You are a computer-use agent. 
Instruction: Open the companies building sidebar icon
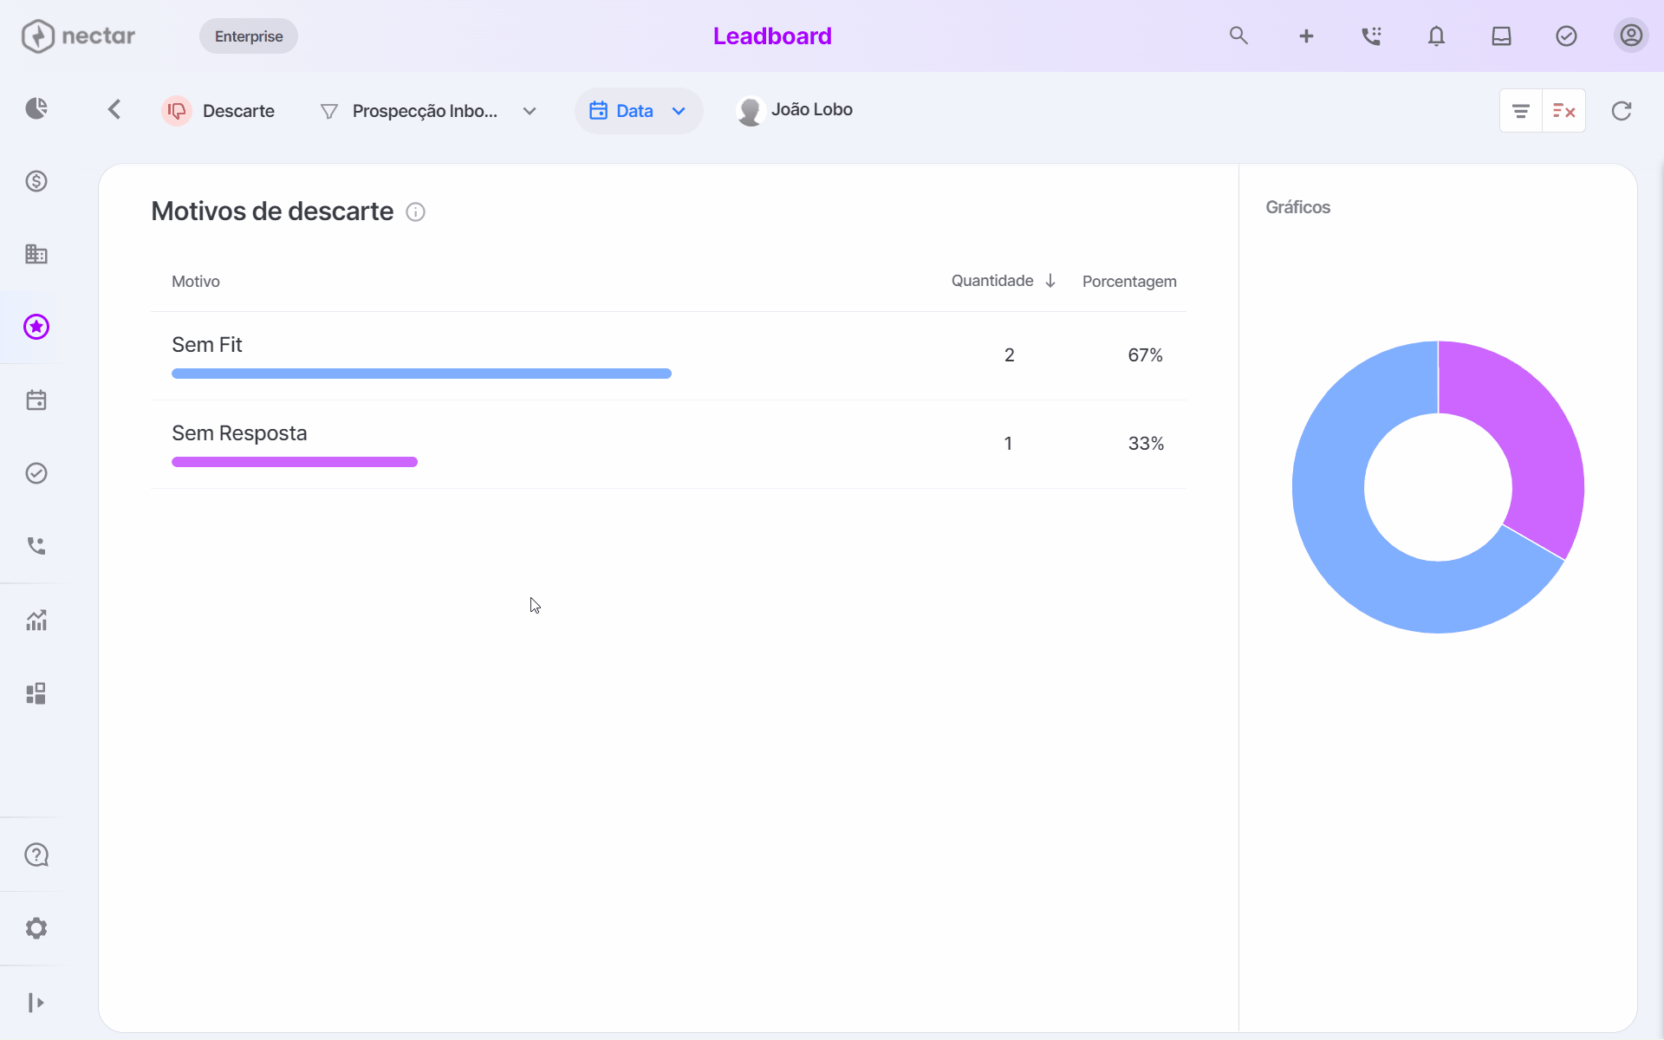point(36,254)
